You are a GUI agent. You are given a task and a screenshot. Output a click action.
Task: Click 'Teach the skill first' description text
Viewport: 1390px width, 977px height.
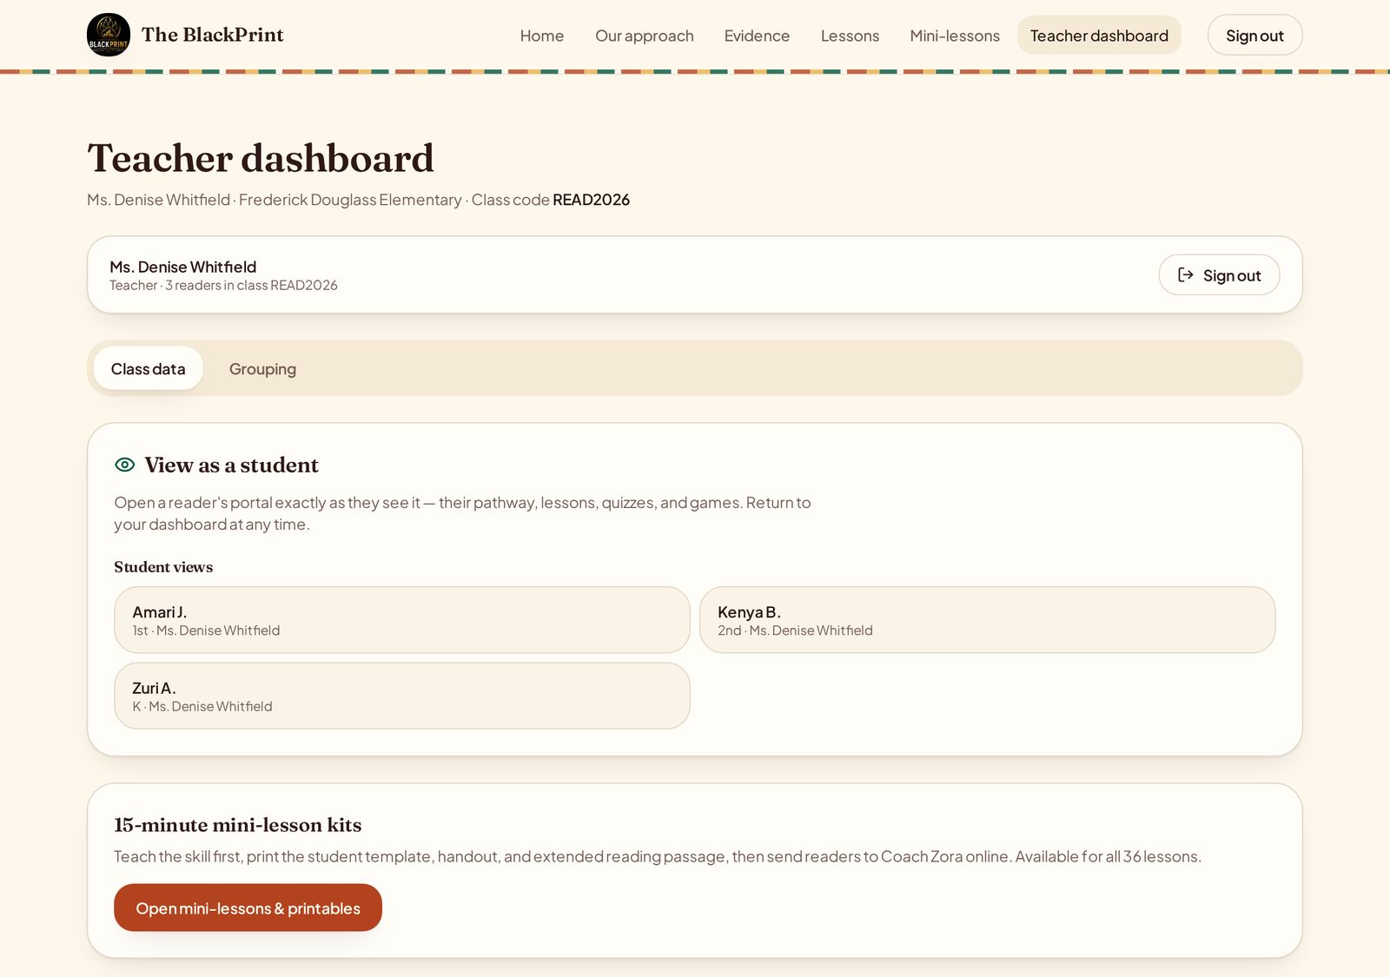pos(658,856)
